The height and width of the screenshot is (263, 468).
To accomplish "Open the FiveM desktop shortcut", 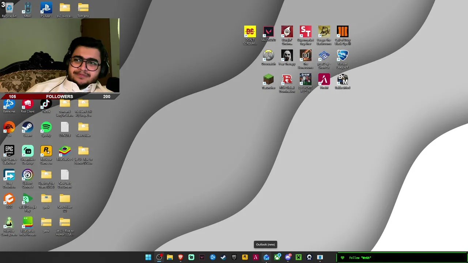I will click(x=324, y=81).
